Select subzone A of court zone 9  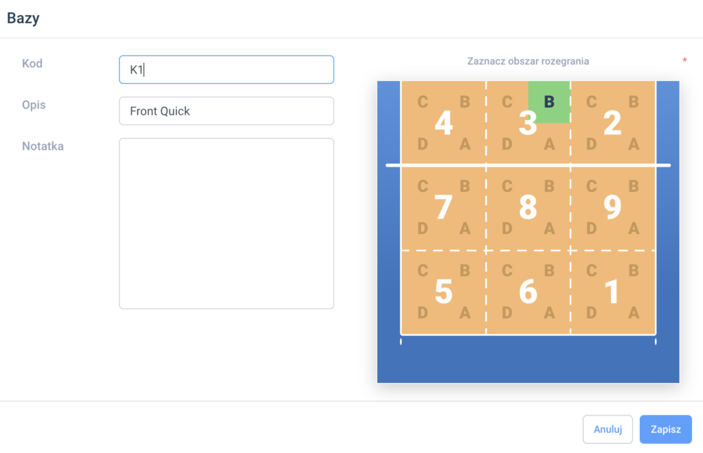point(634,229)
